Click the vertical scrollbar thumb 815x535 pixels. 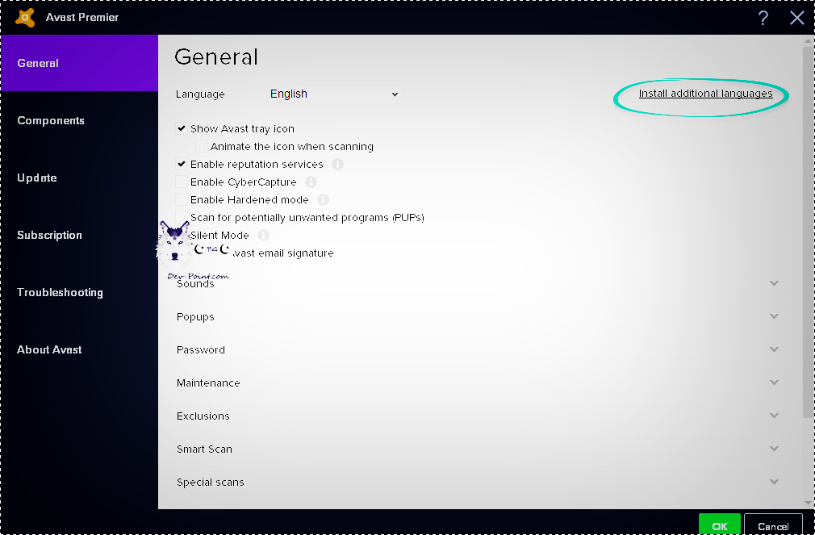click(x=808, y=232)
